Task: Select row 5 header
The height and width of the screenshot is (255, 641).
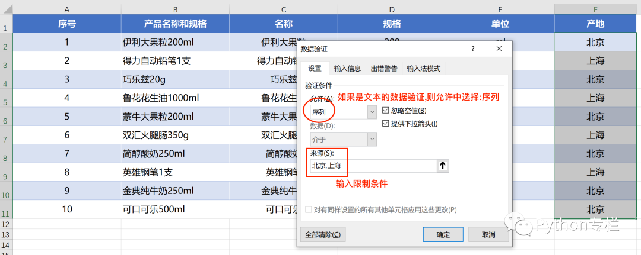Action: pos(6,98)
